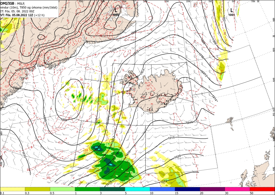
Task: Click the legend value '50'
Action: pyautogui.click(x=252, y=193)
